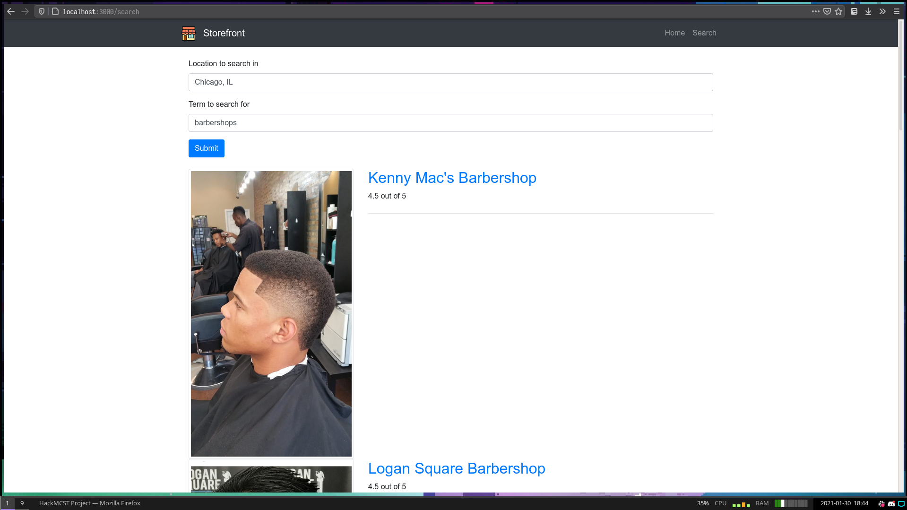The width and height of the screenshot is (907, 510).
Task: Click the browser forward arrow
Action: tap(25, 11)
